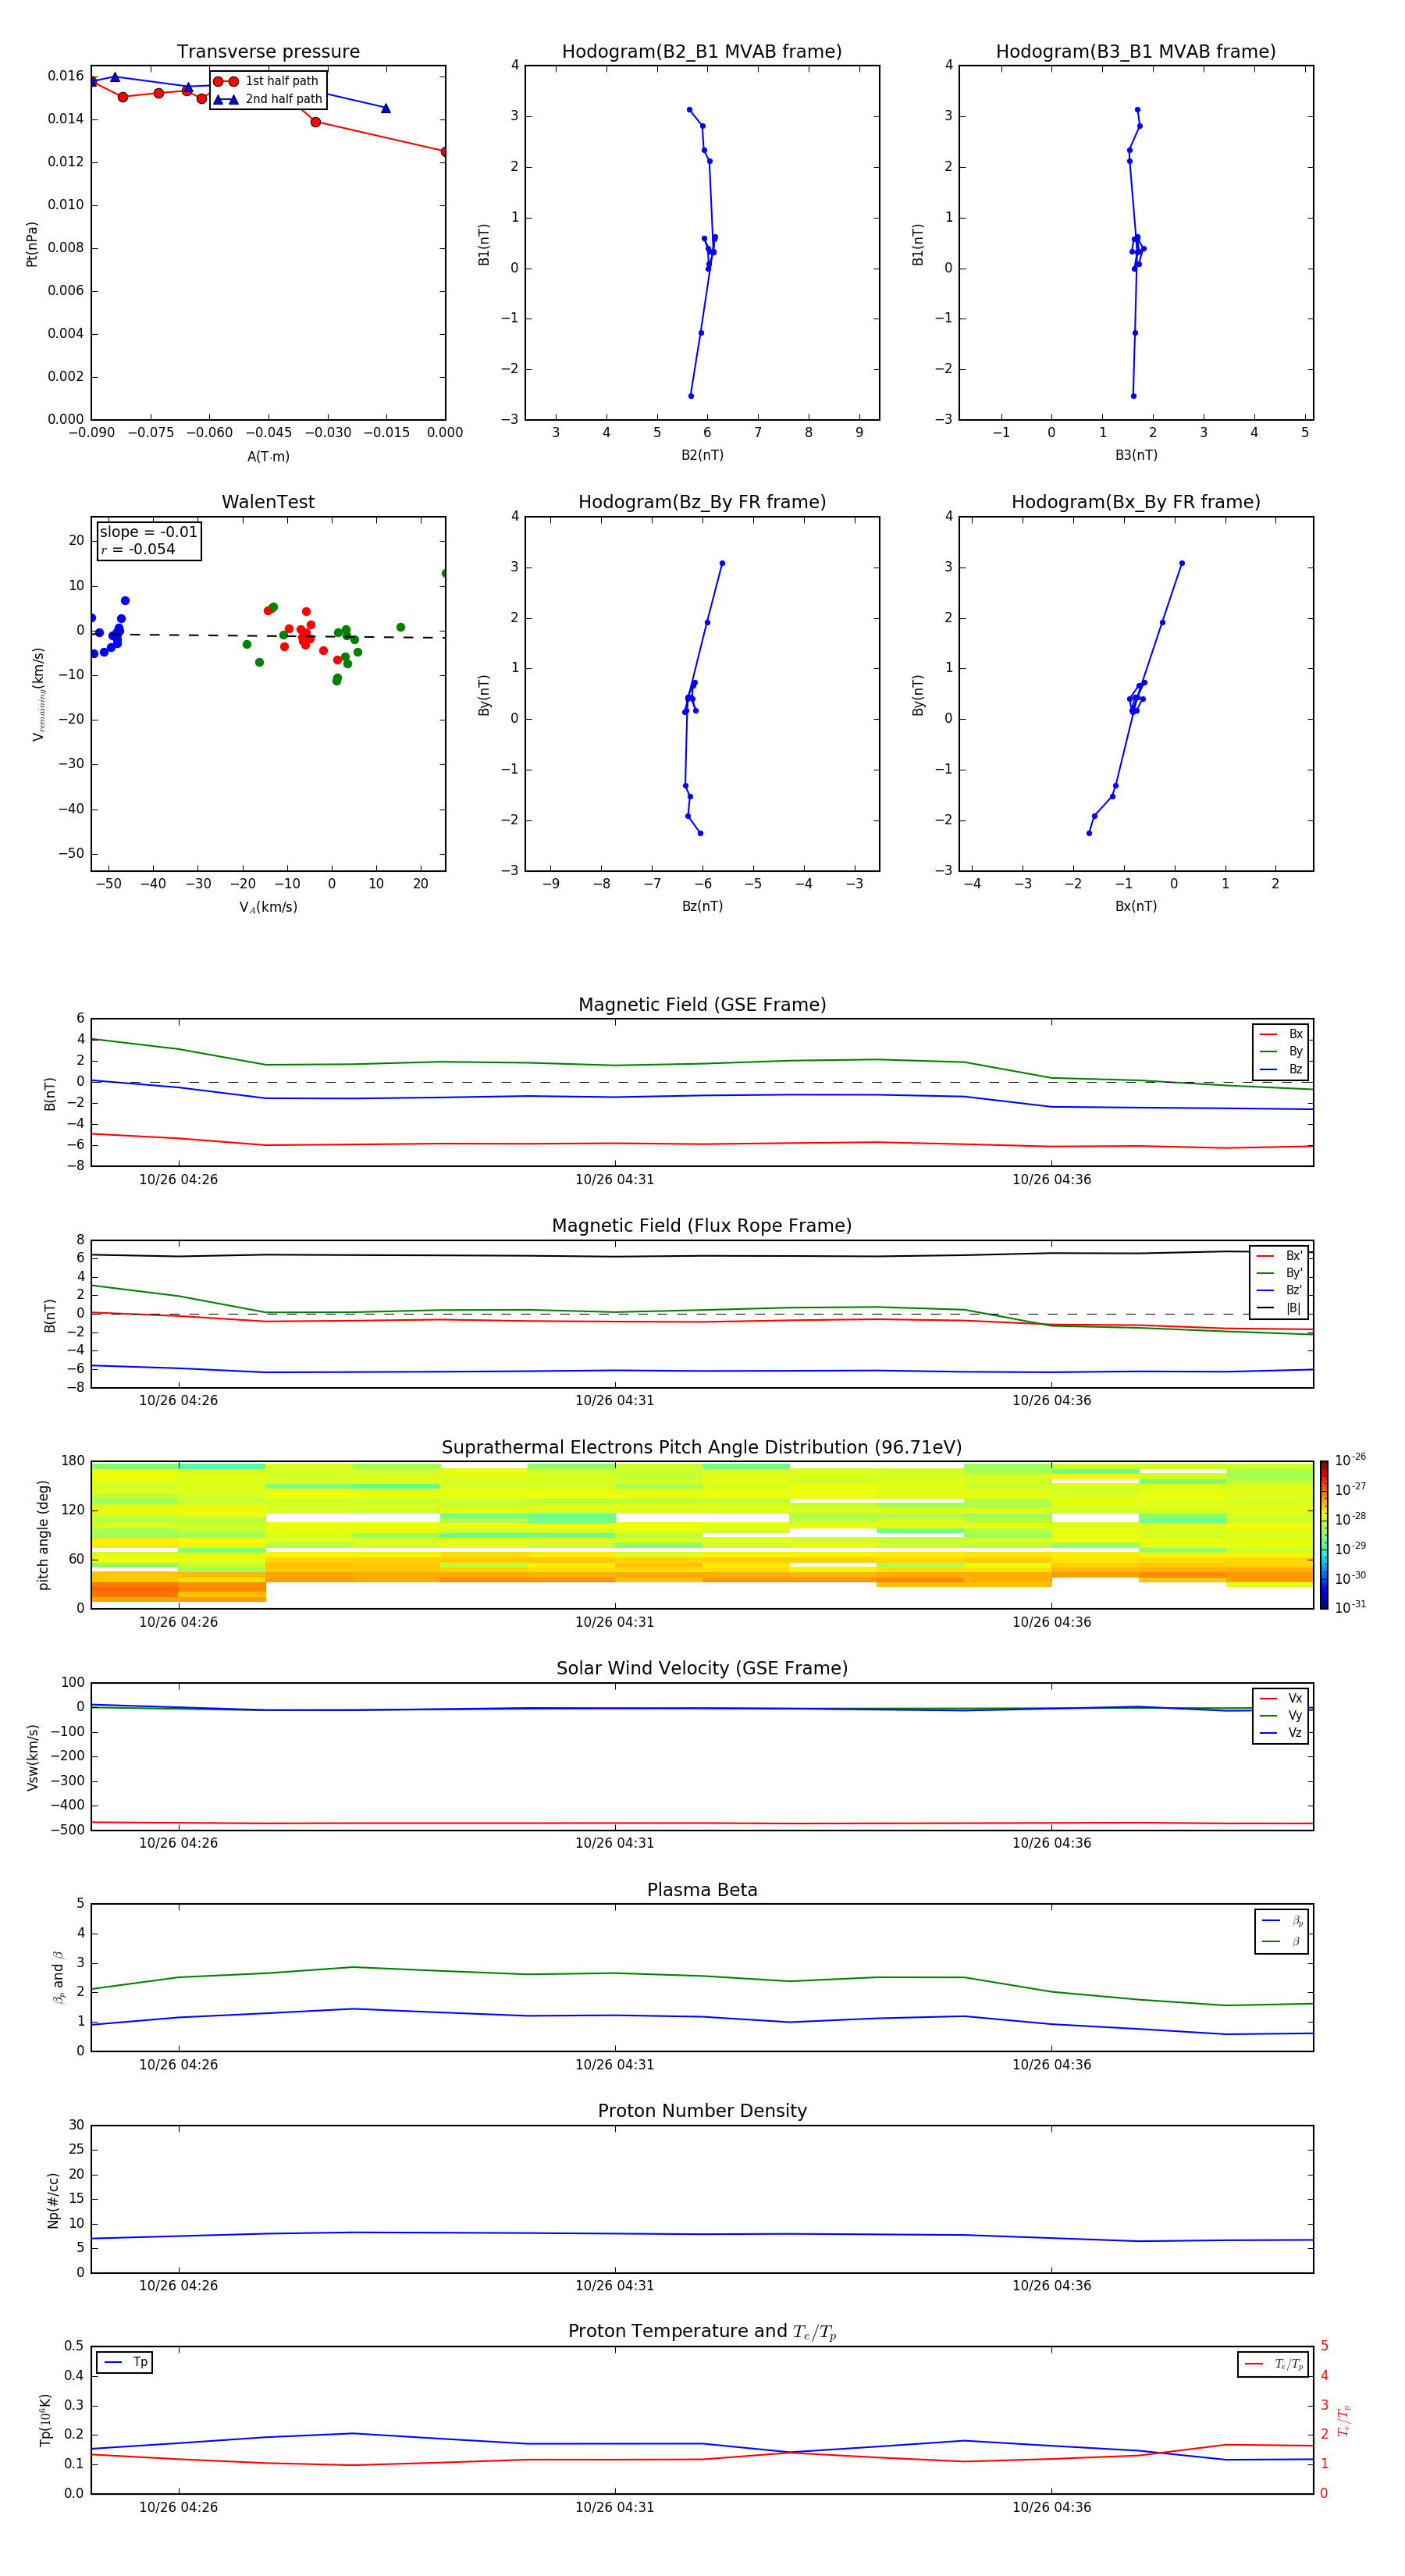Click the 'B2(nT)' x-axis label
Image resolution: width=1405 pixels, height=2576 pixels.
pyautogui.click(x=702, y=455)
